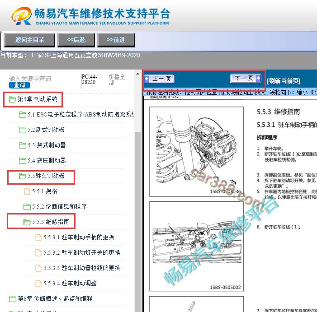The width and height of the screenshot is (317, 312).
Task: Click the folder icon for 5.1 ESC电子稳定程序
Action: 23,115
